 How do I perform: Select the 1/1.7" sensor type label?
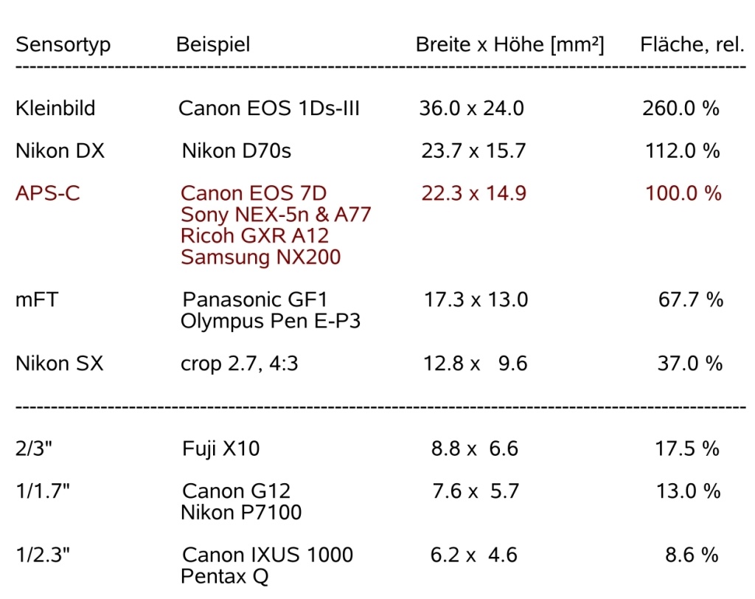43,491
